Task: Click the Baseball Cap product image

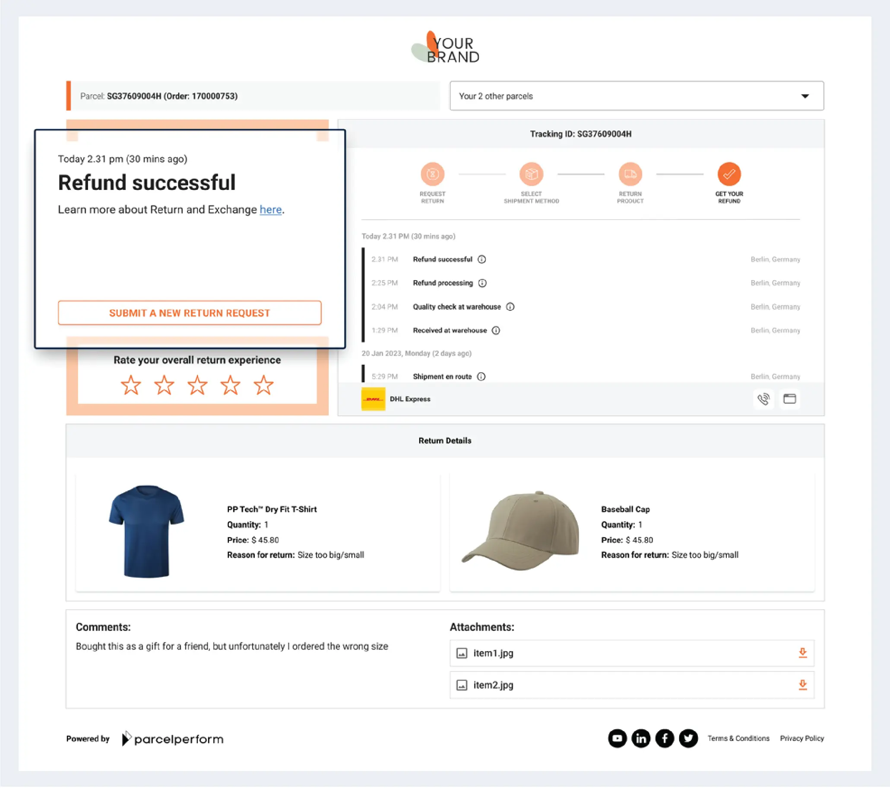Action: click(521, 531)
